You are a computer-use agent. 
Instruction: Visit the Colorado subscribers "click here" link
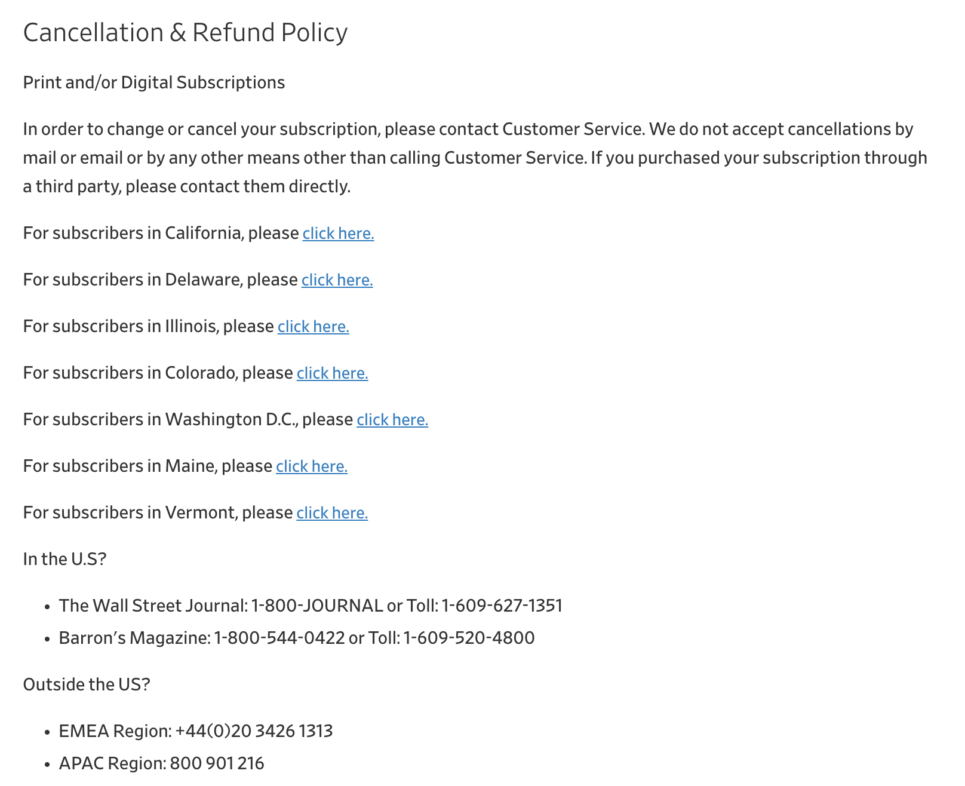point(332,373)
